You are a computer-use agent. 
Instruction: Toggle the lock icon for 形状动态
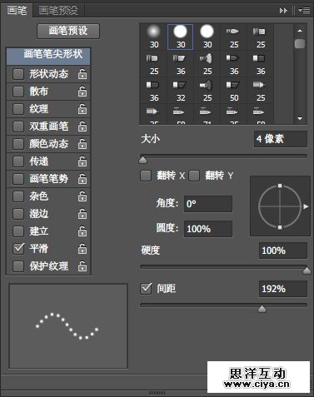(x=82, y=74)
